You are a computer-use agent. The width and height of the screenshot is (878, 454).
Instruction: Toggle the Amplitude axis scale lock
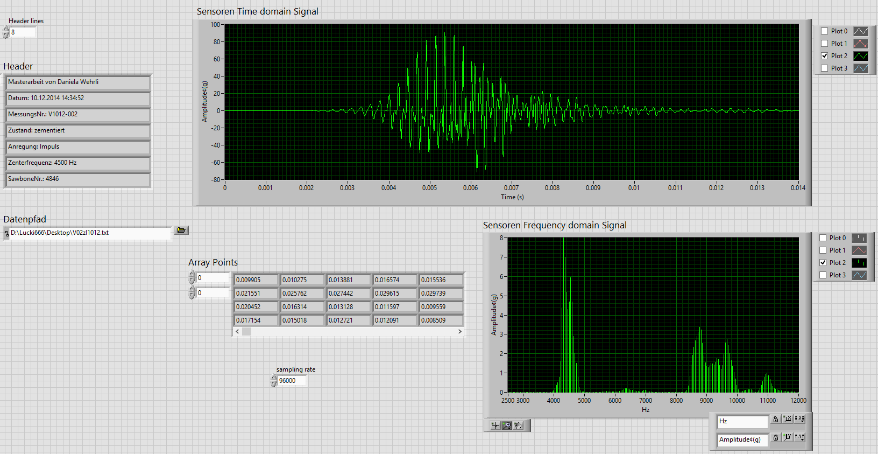tap(775, 438)
